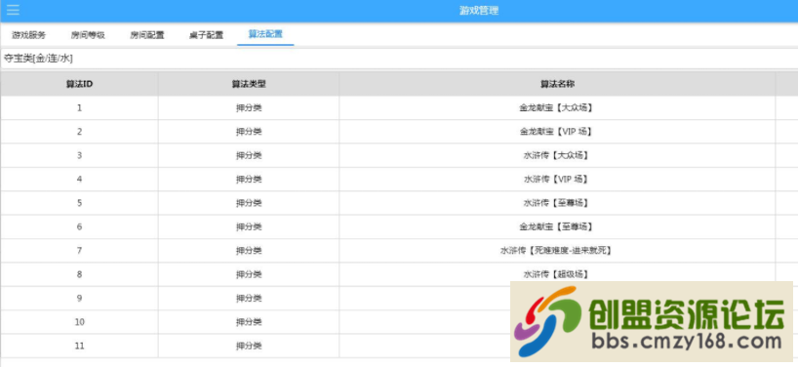The height and width of the screenshot is (367, 798).
Task: Click the 游戏管理 header title
Action: coord(479,10)
